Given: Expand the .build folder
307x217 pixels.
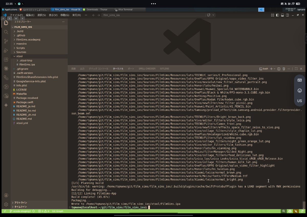Looking at the screenshot, I should coord(39,31).
